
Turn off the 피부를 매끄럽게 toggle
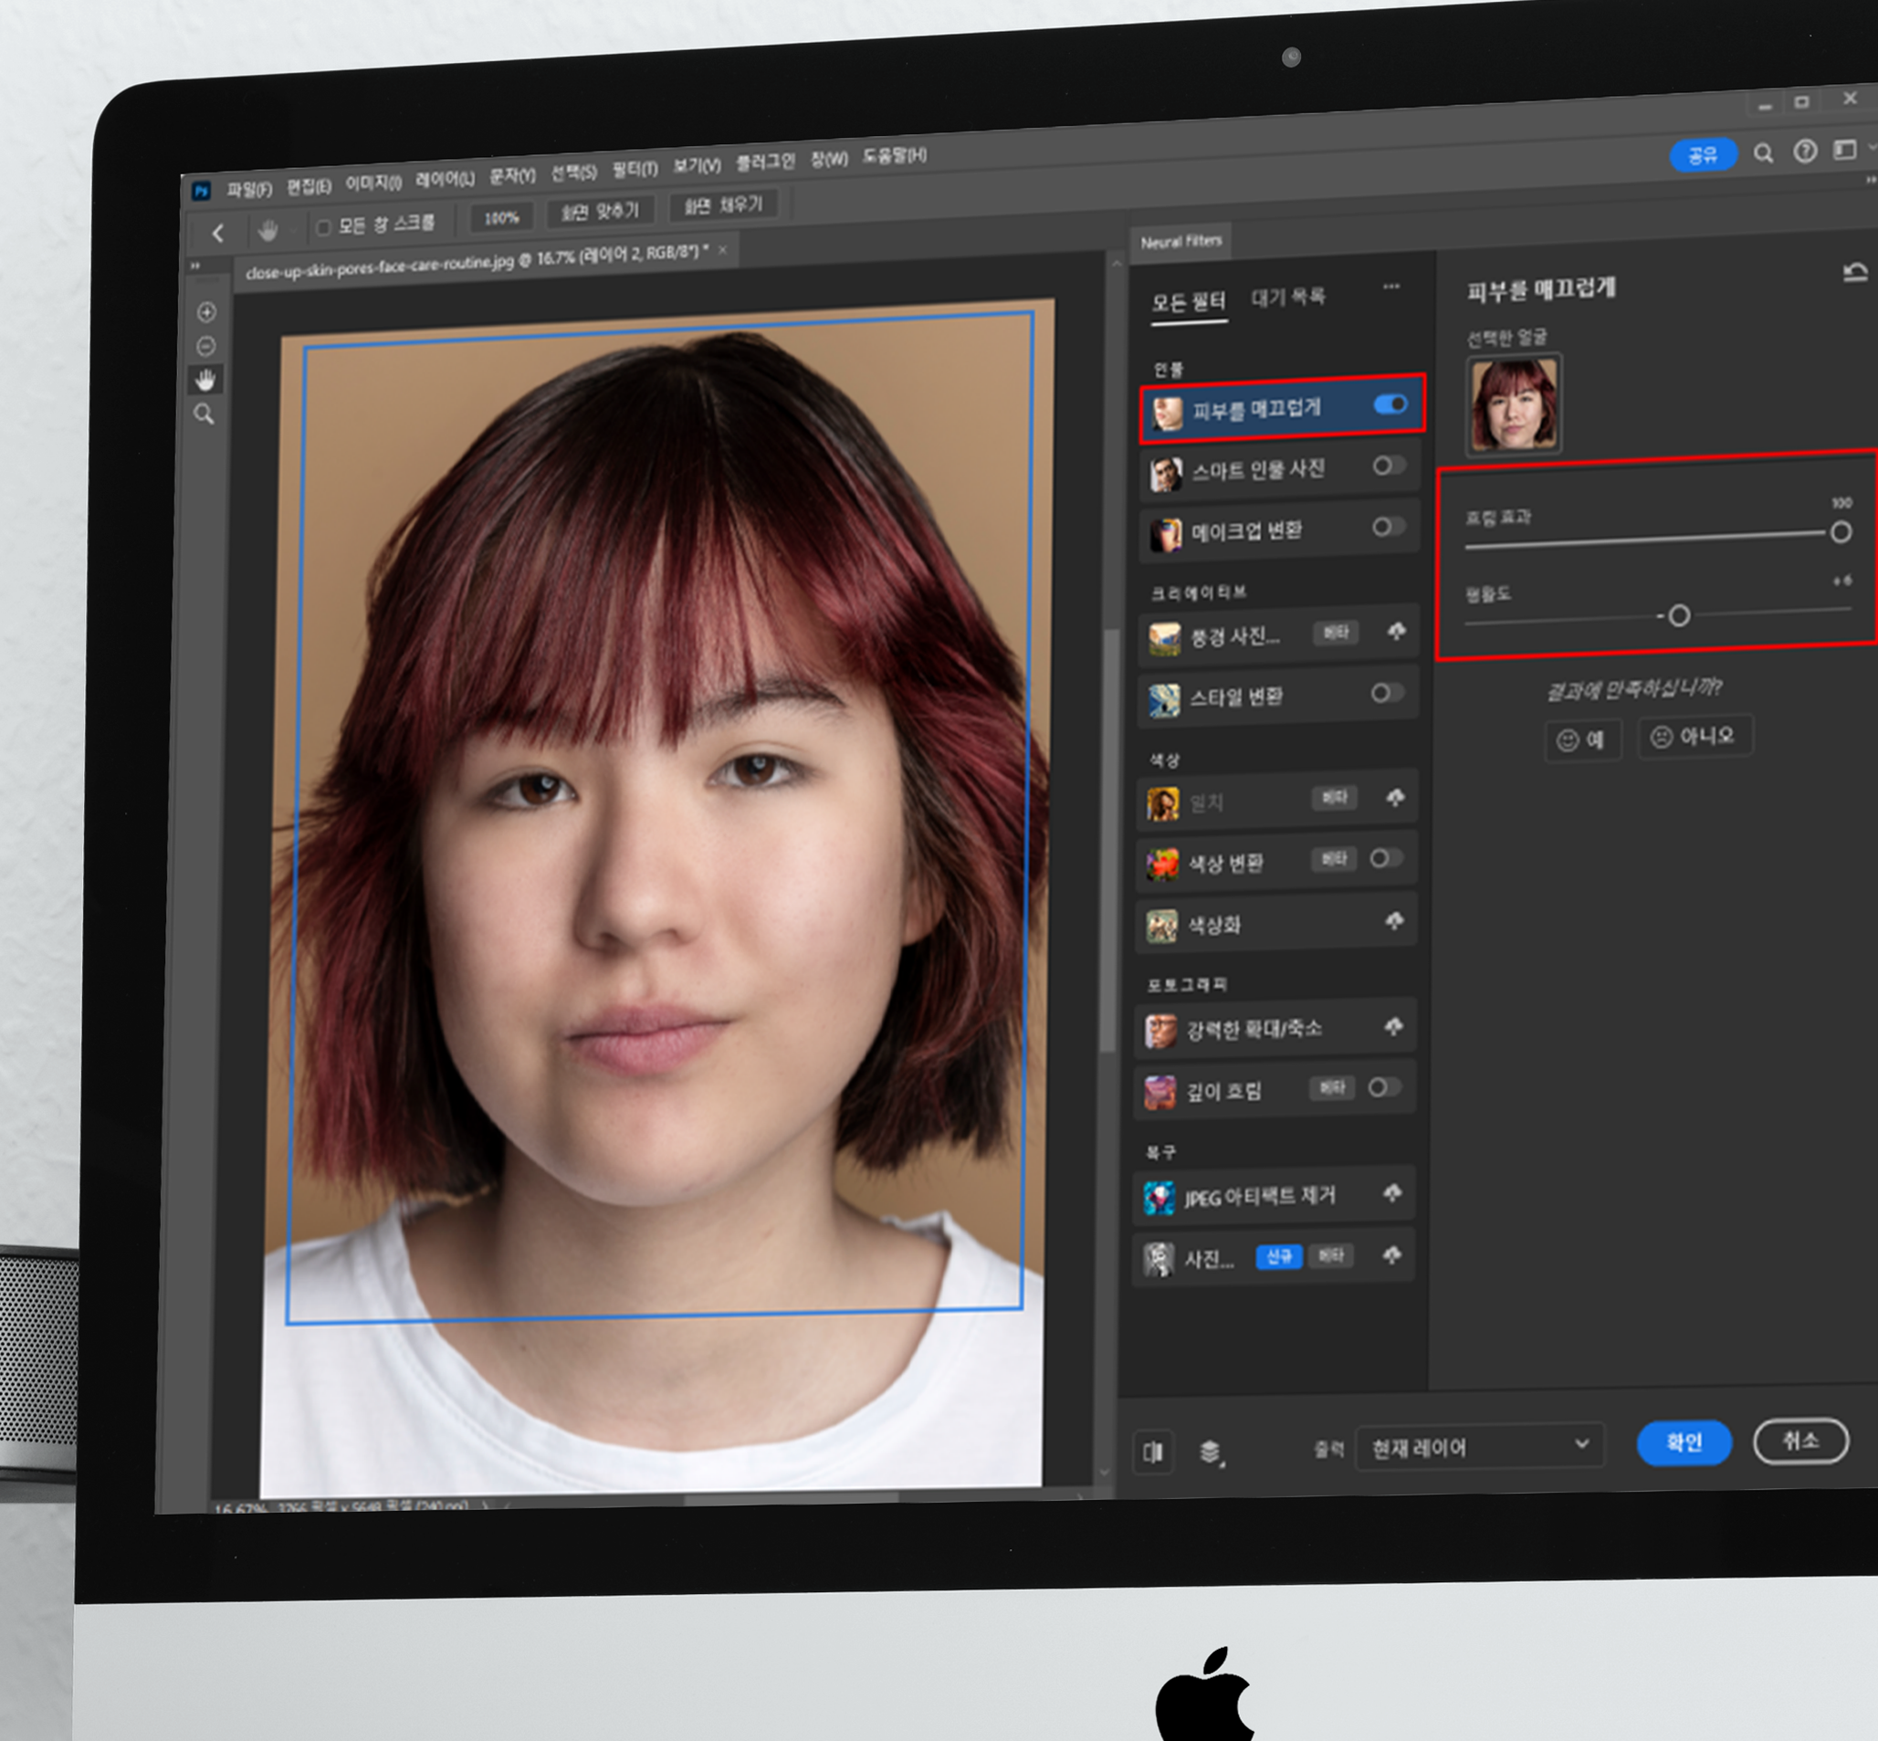(1390, 404)
